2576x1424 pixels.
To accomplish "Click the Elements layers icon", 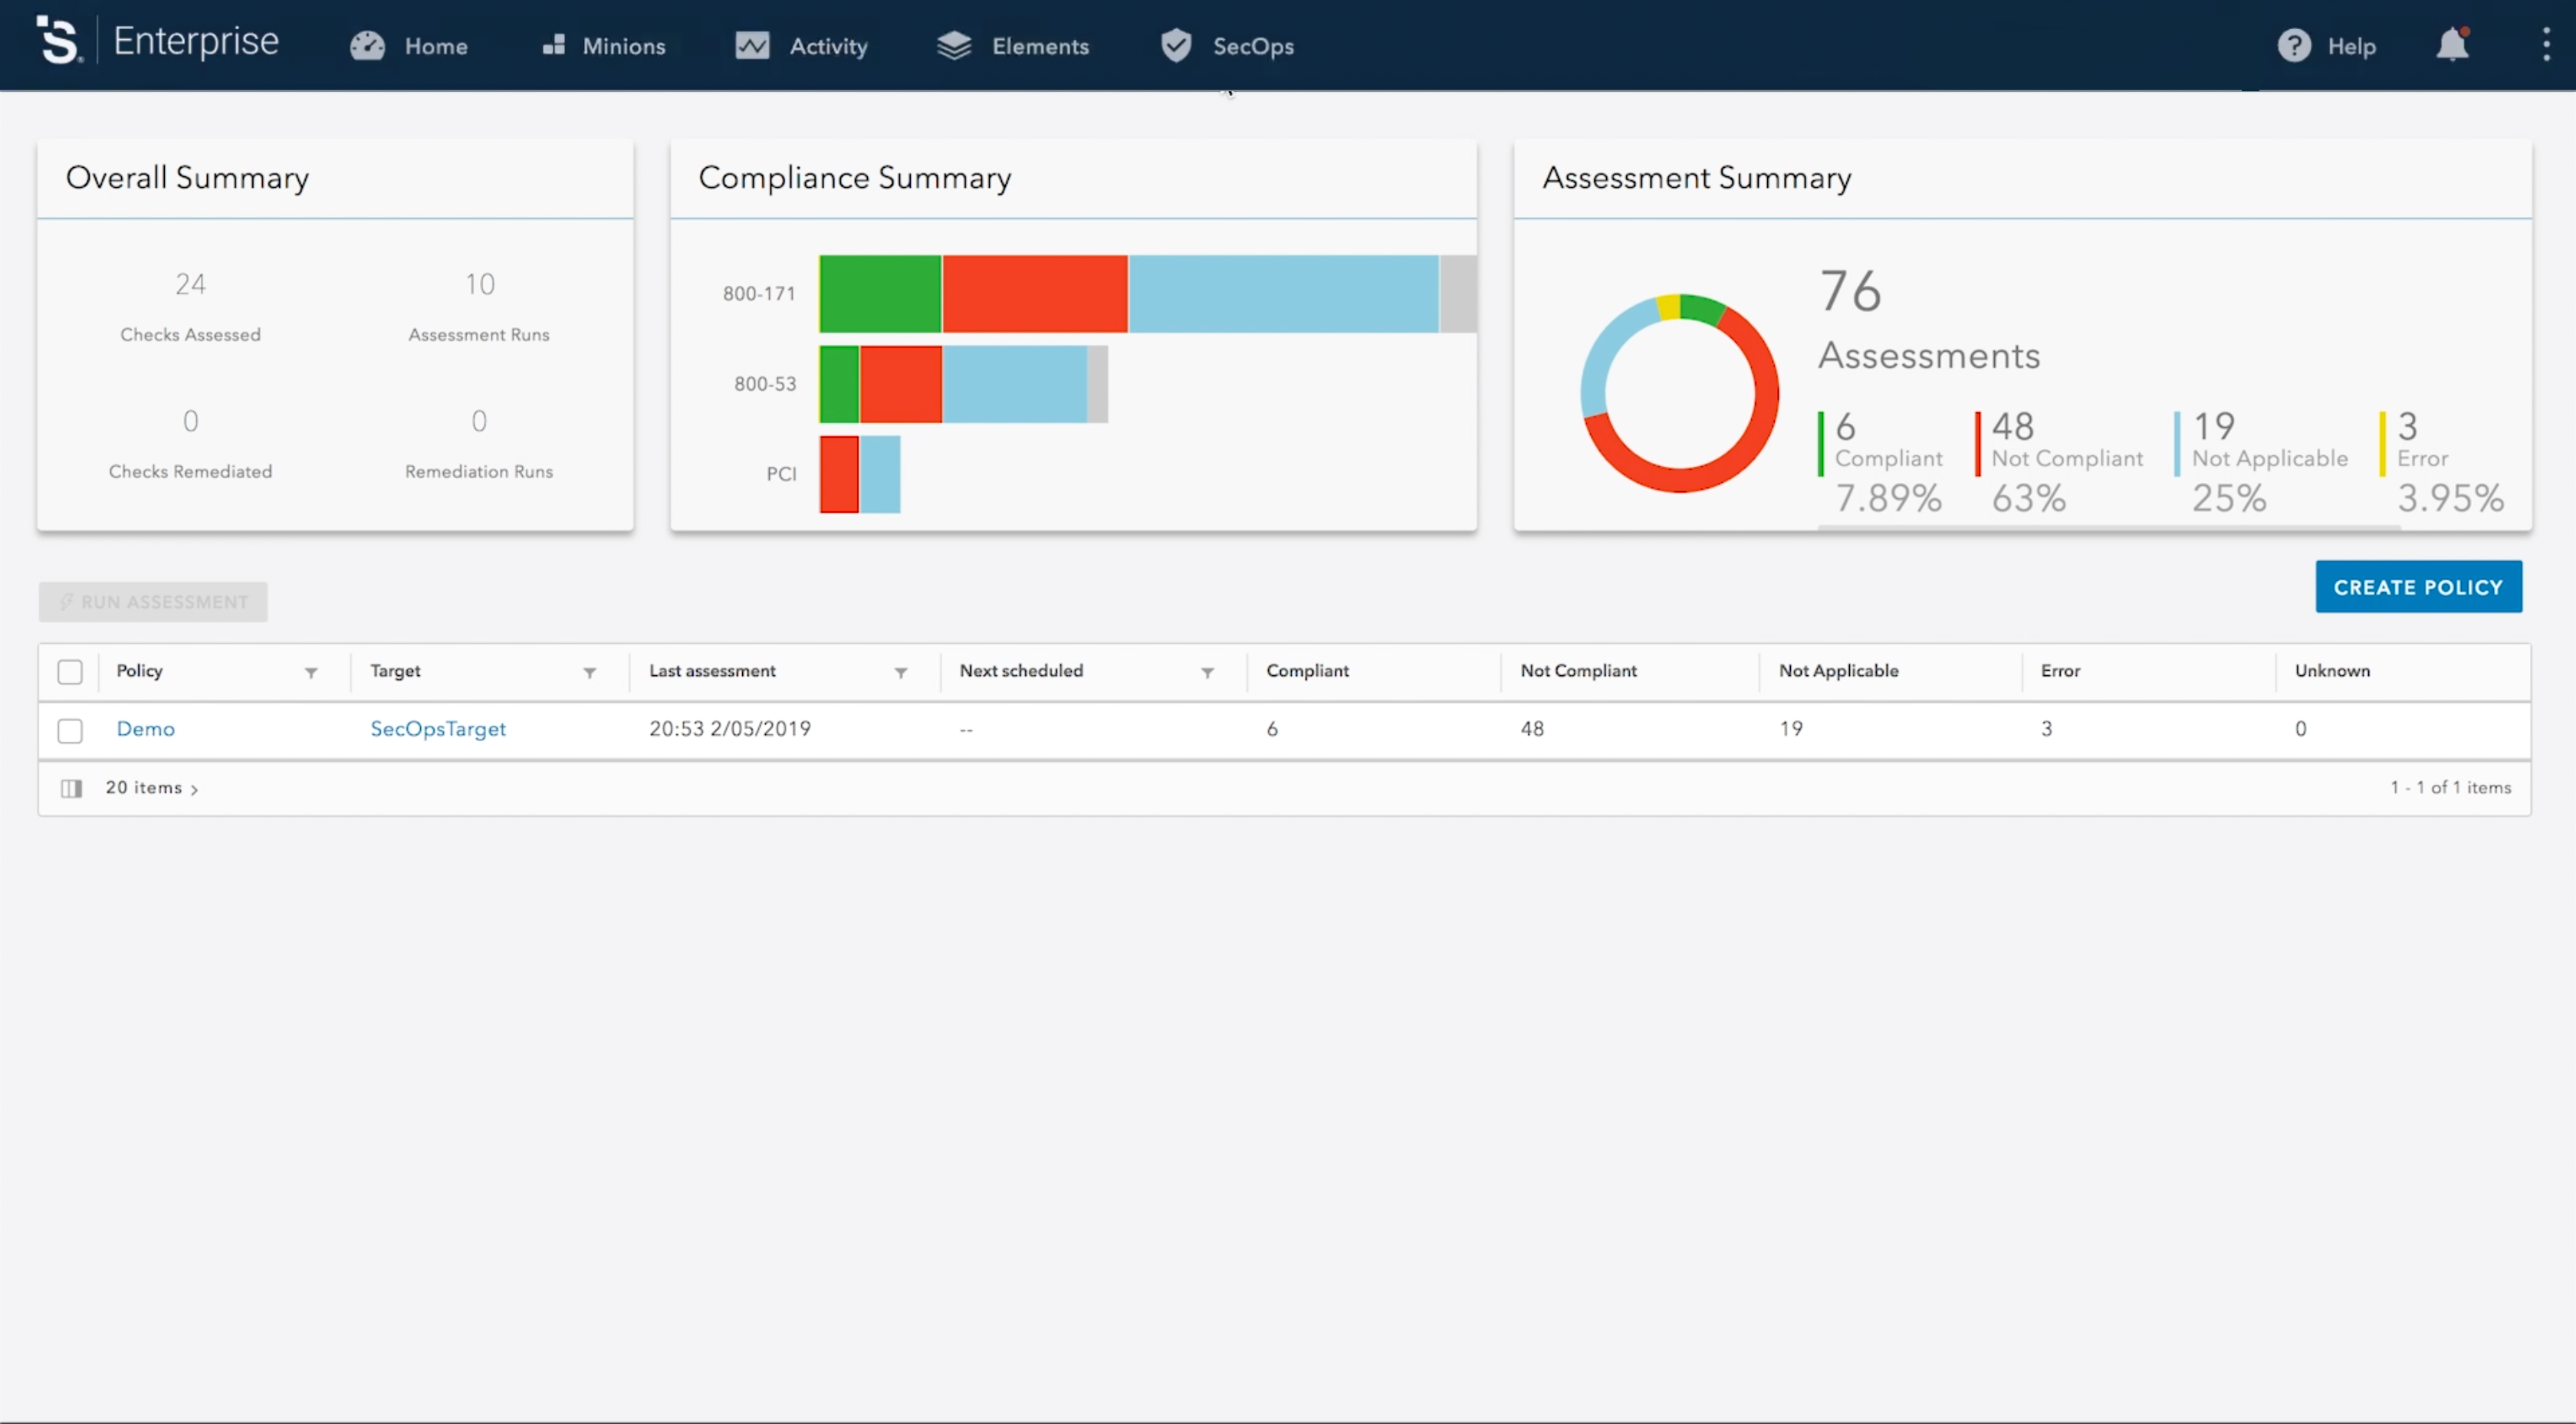I will [x=954, y=46].
